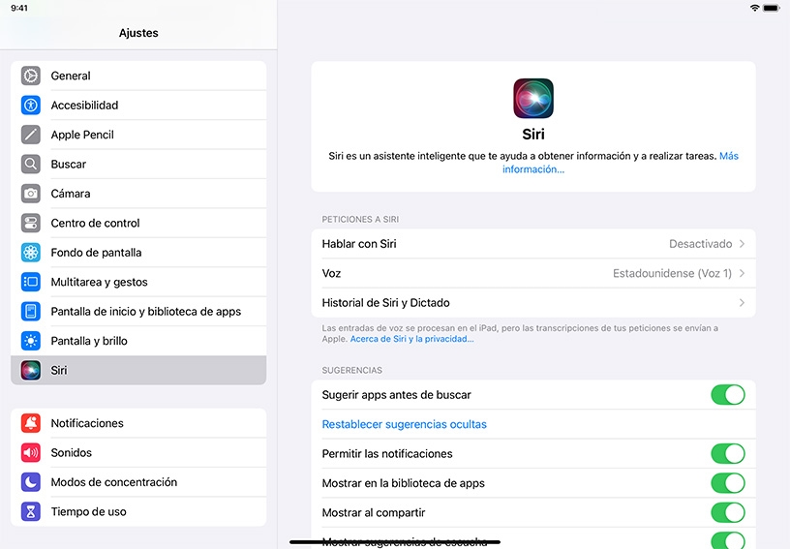Click the General gear icon
The image size is (790, 549).
pyautogui.click(x=31, y=76)
